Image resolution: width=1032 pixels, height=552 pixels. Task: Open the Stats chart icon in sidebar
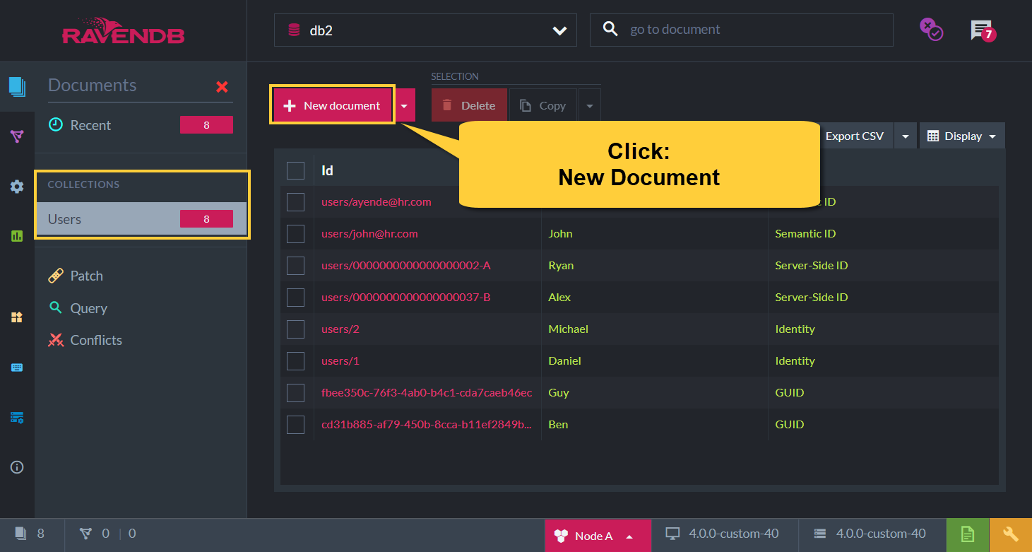17,236
